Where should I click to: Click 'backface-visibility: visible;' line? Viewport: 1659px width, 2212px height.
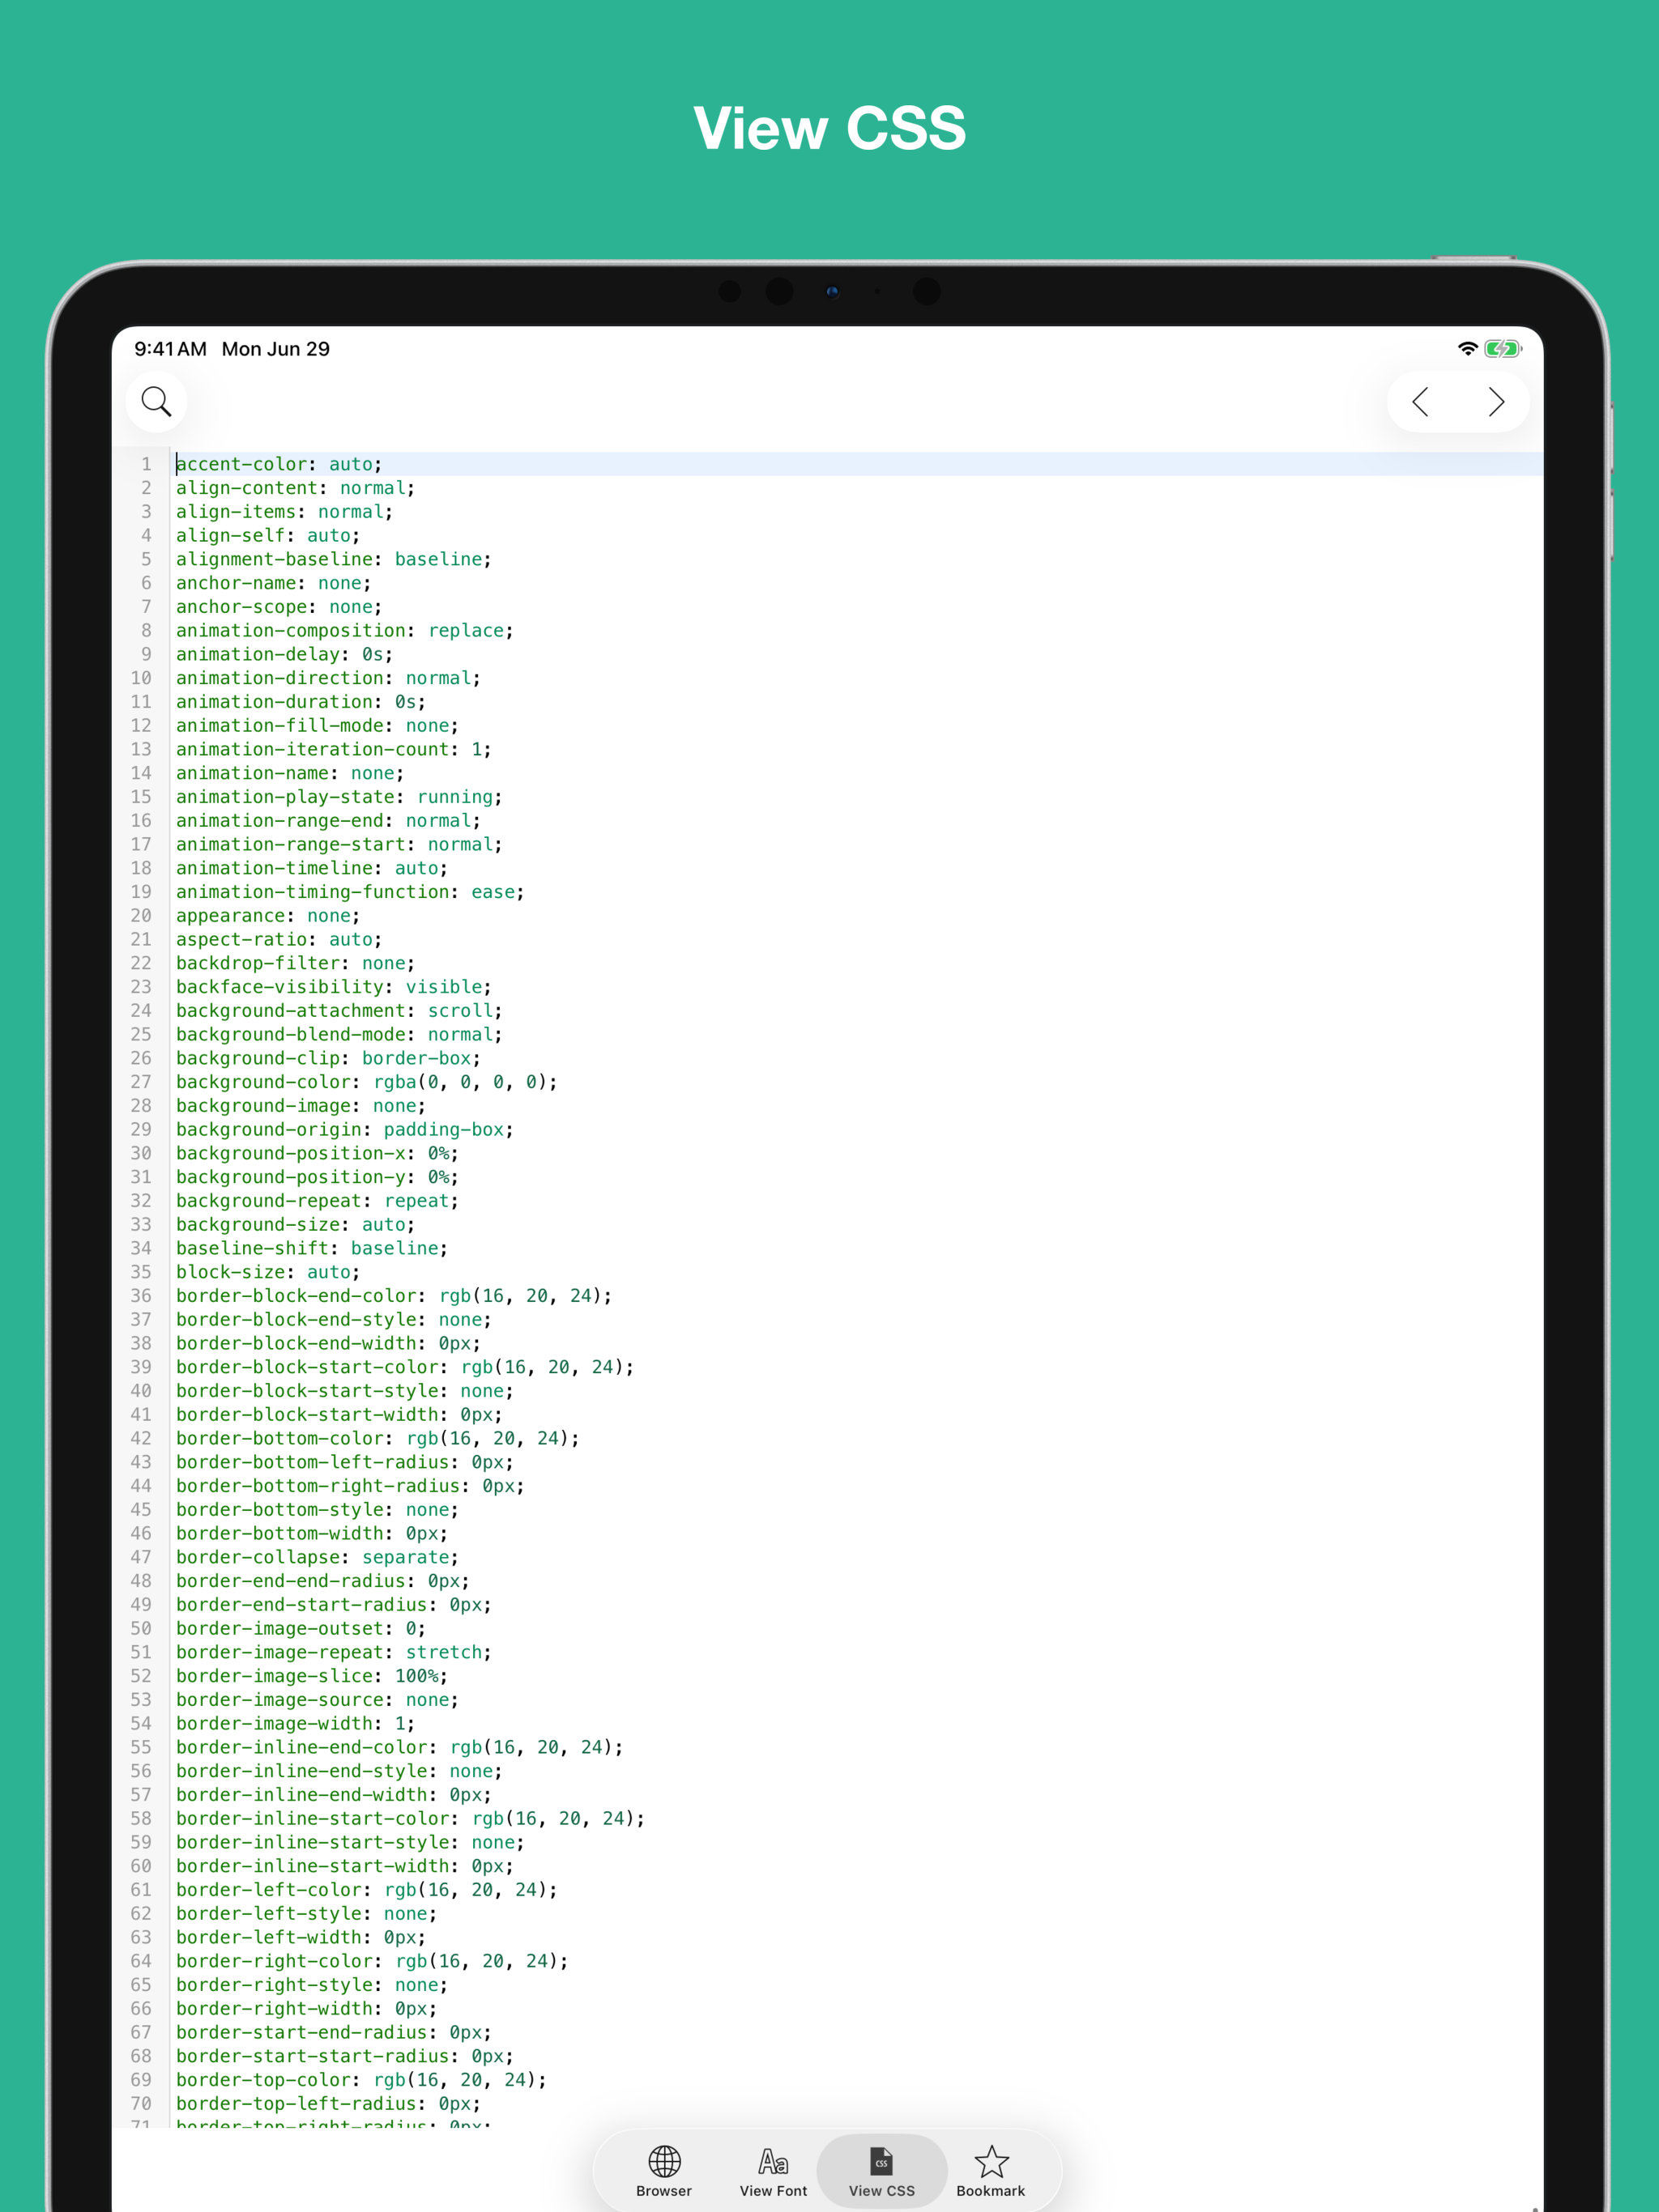click(335, 987)
